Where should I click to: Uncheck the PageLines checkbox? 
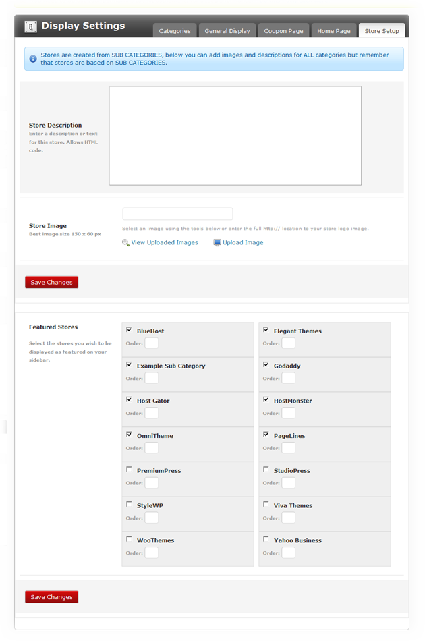pos(266,434)
